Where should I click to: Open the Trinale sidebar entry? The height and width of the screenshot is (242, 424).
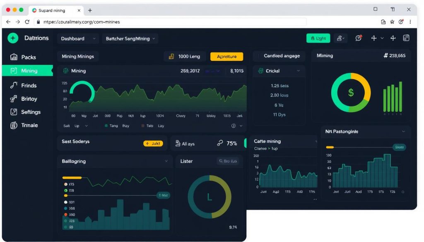coord(24,125)
